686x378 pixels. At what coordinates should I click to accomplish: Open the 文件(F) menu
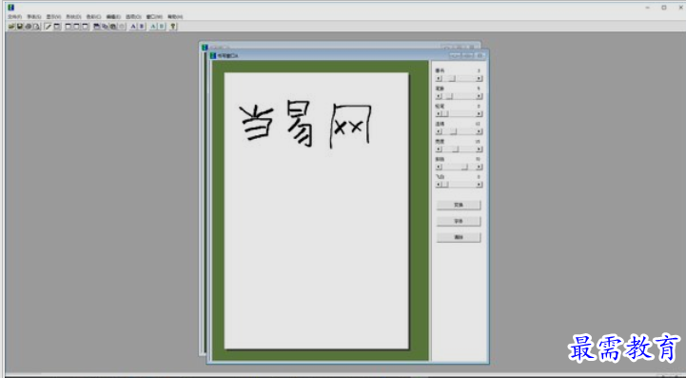point(14,16)
